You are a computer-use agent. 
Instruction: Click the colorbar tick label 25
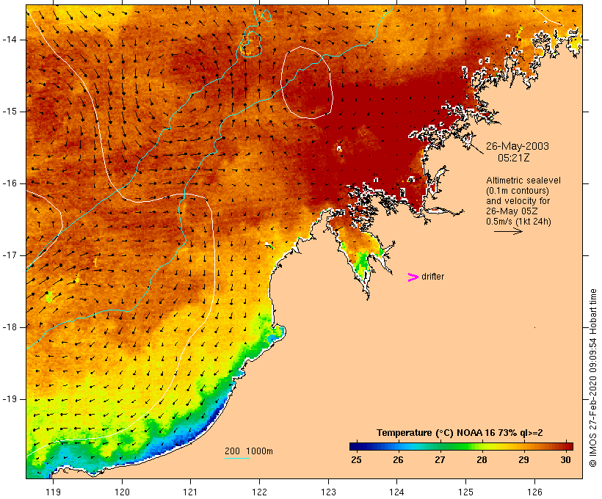tap(356, 459)
